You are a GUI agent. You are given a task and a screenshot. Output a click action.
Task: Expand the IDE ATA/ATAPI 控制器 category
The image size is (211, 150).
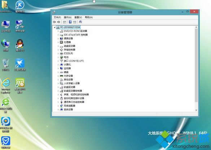[x=58, y=35]
